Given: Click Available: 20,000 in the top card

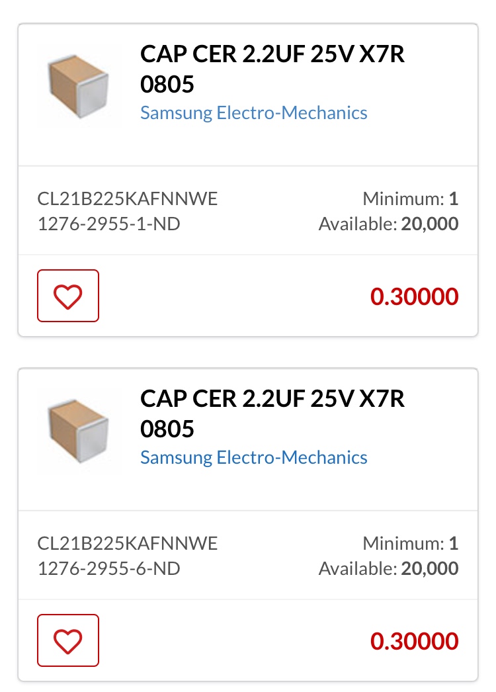Looking at the screenshot, I should [x=388, y=224].
